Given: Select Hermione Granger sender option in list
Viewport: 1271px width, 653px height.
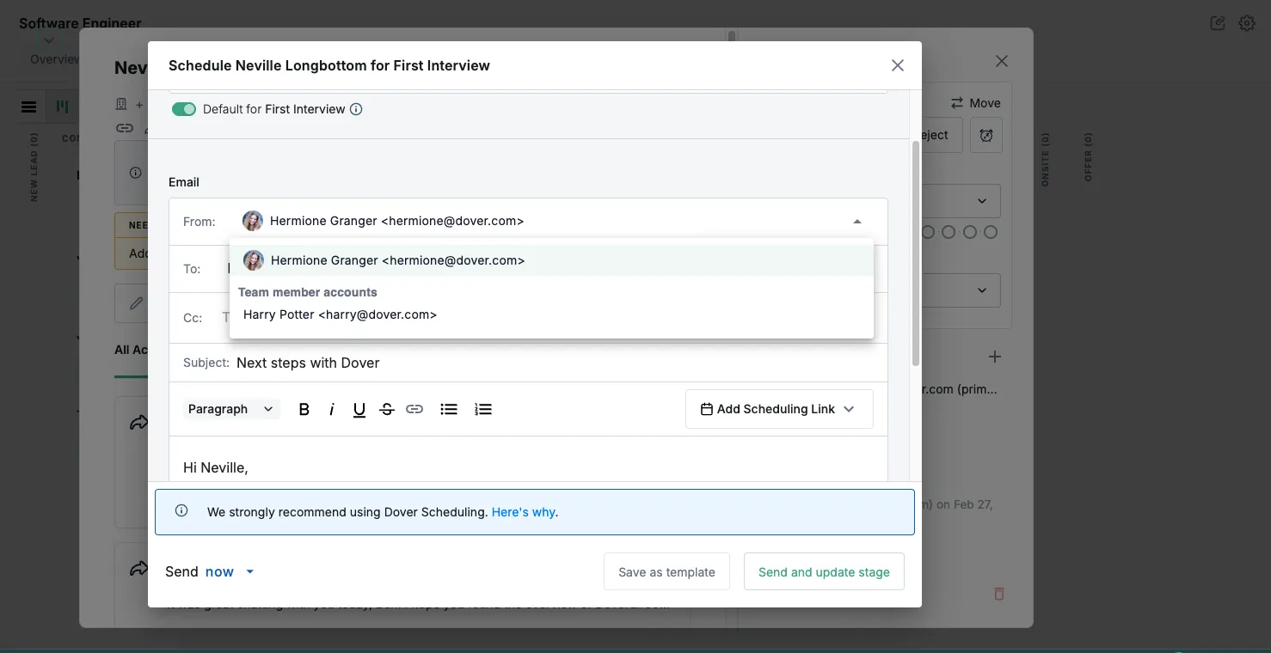Looking at the screenshot, I should (x=551, y=260).
